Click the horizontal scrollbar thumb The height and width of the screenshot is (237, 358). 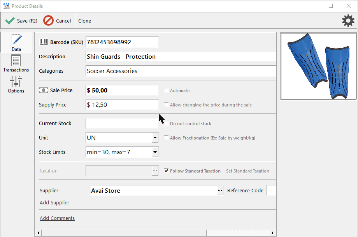(124, 233)
